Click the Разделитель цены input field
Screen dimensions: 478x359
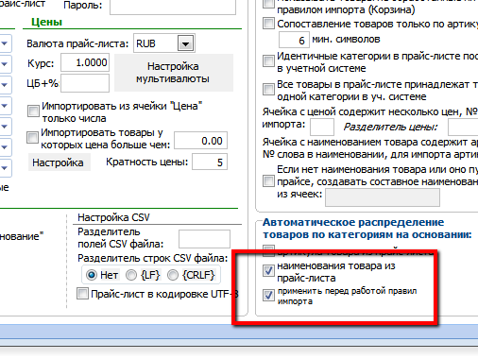tap(463, 127)
